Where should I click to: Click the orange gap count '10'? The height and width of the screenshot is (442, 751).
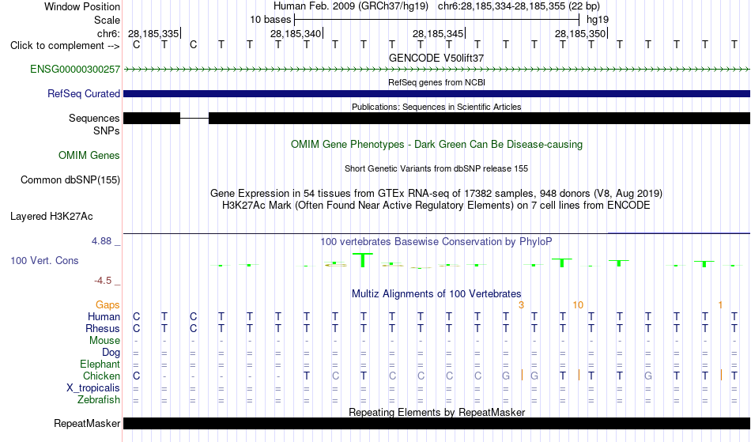[x=578, y=305]
